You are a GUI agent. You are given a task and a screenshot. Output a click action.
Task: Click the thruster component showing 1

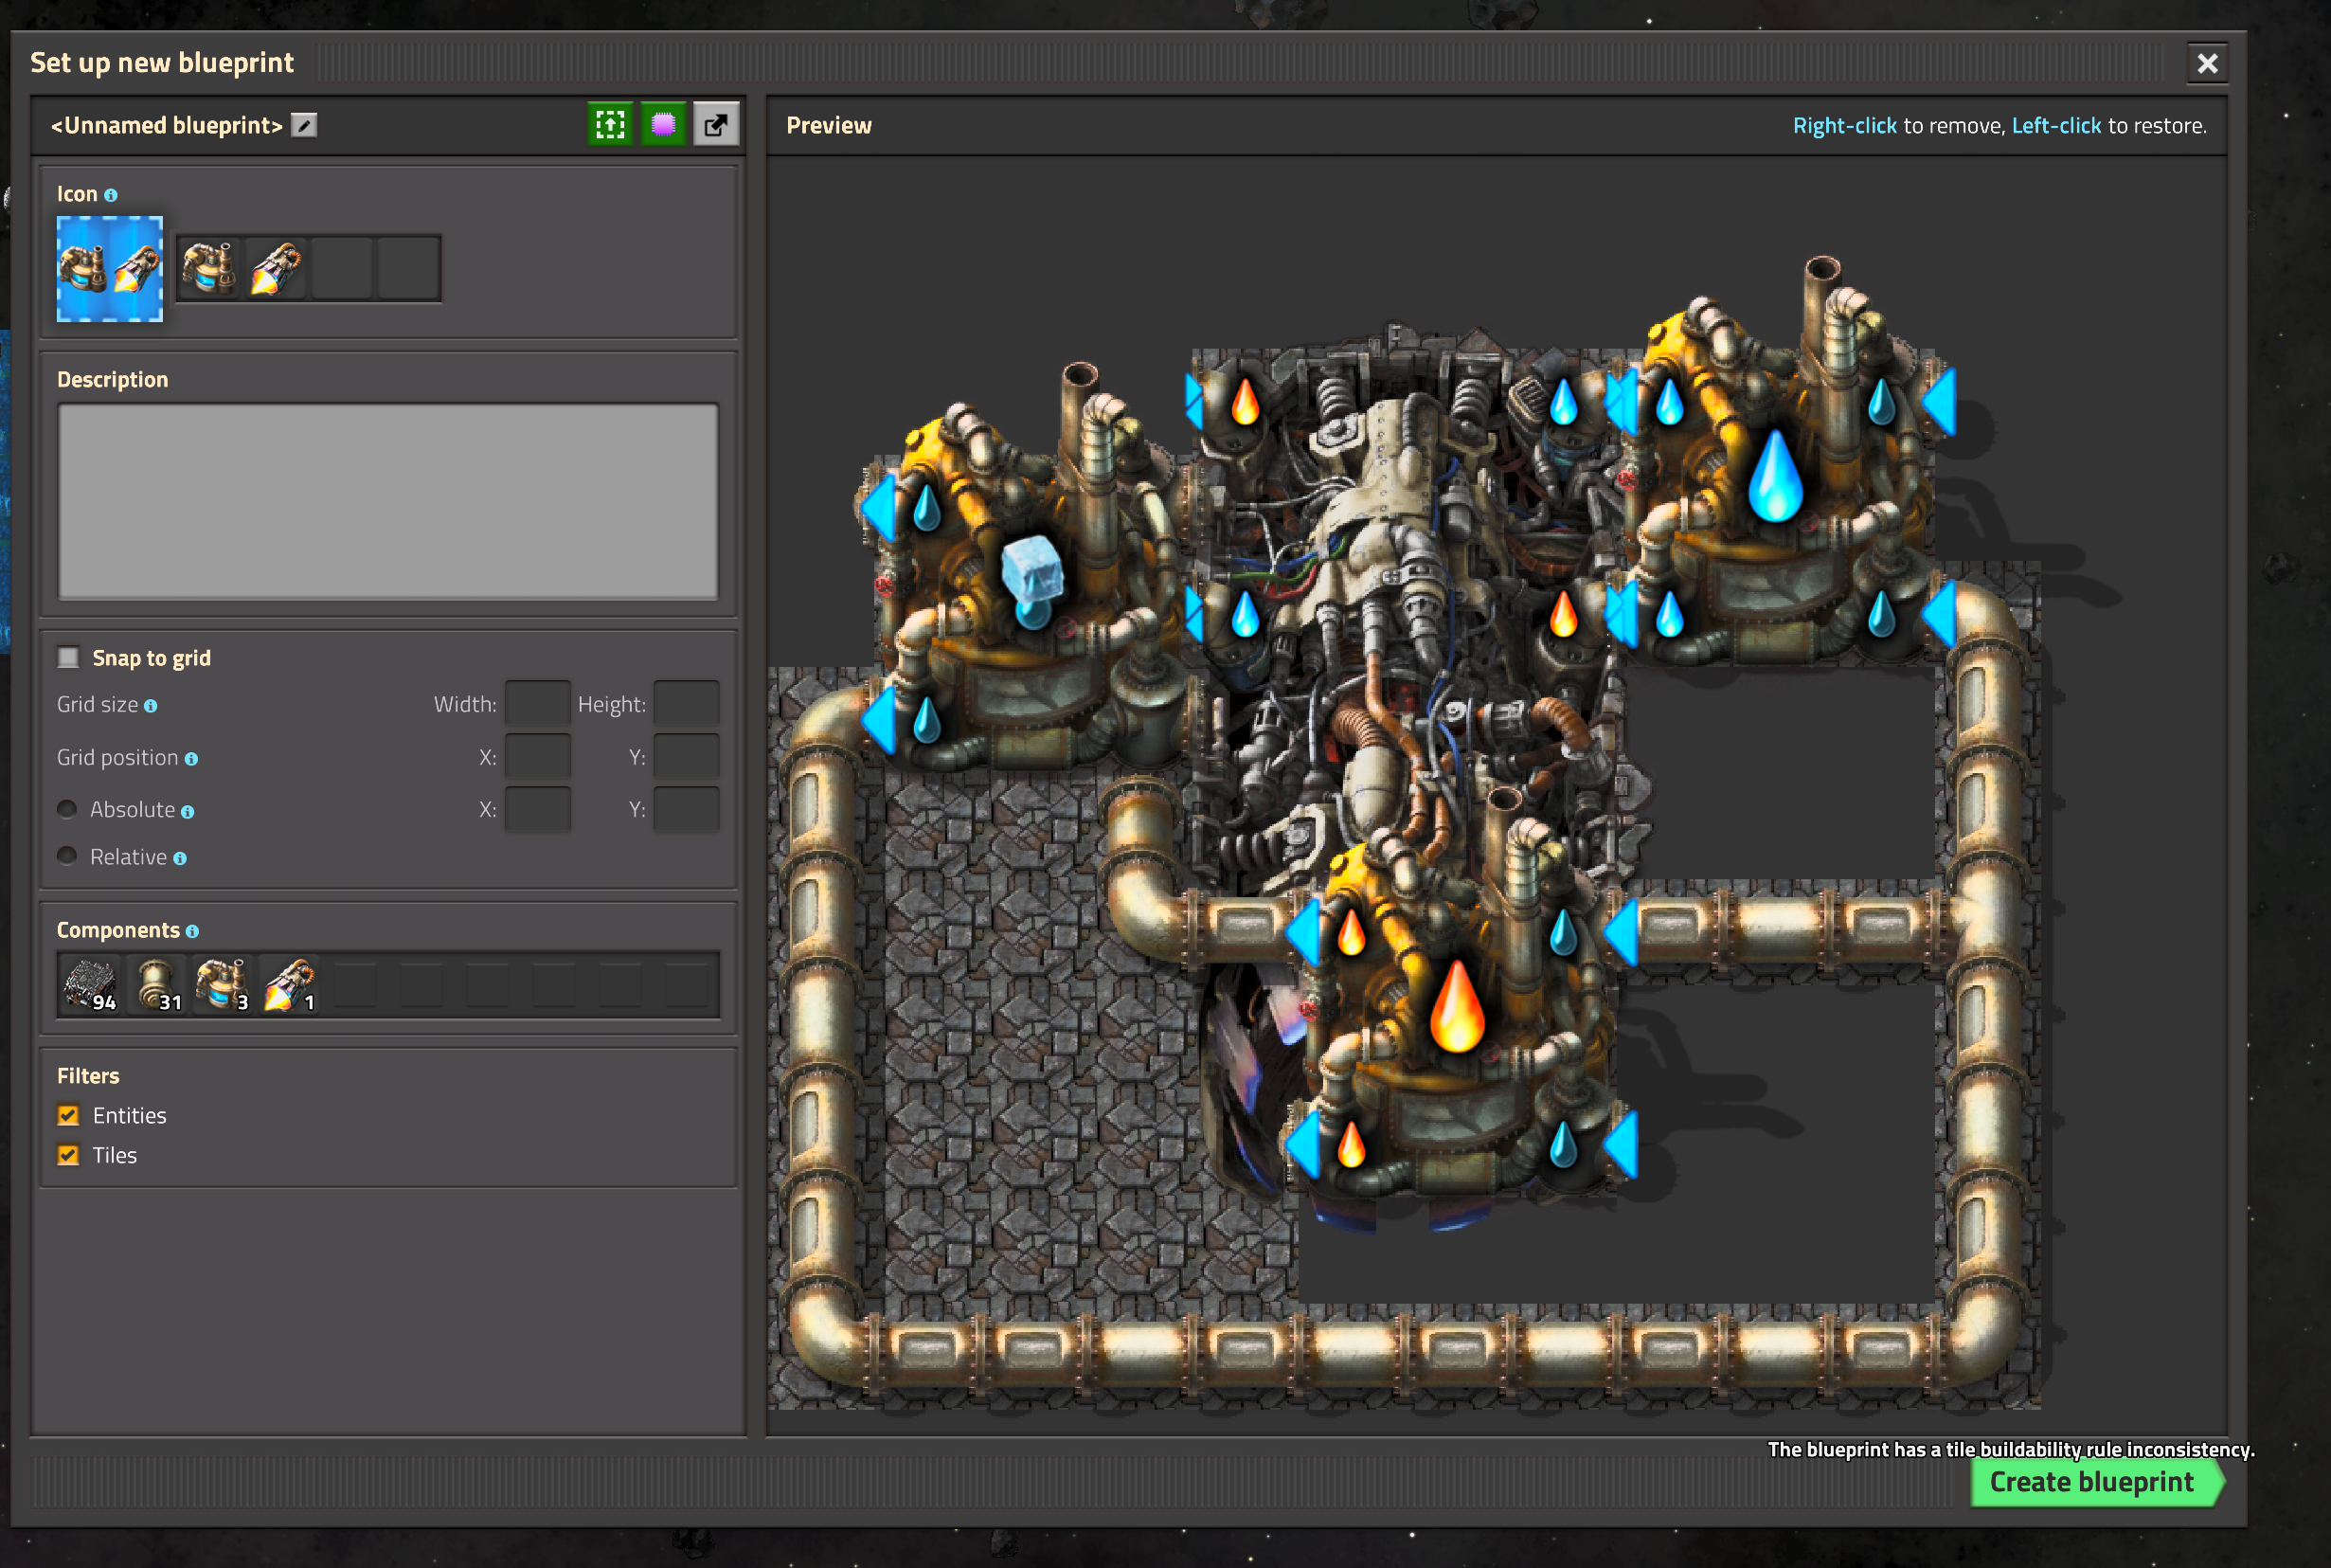click(x=290, y=985)
